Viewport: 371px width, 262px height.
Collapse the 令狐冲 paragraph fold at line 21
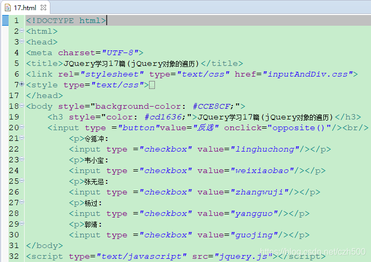click(x=22, y=137)
